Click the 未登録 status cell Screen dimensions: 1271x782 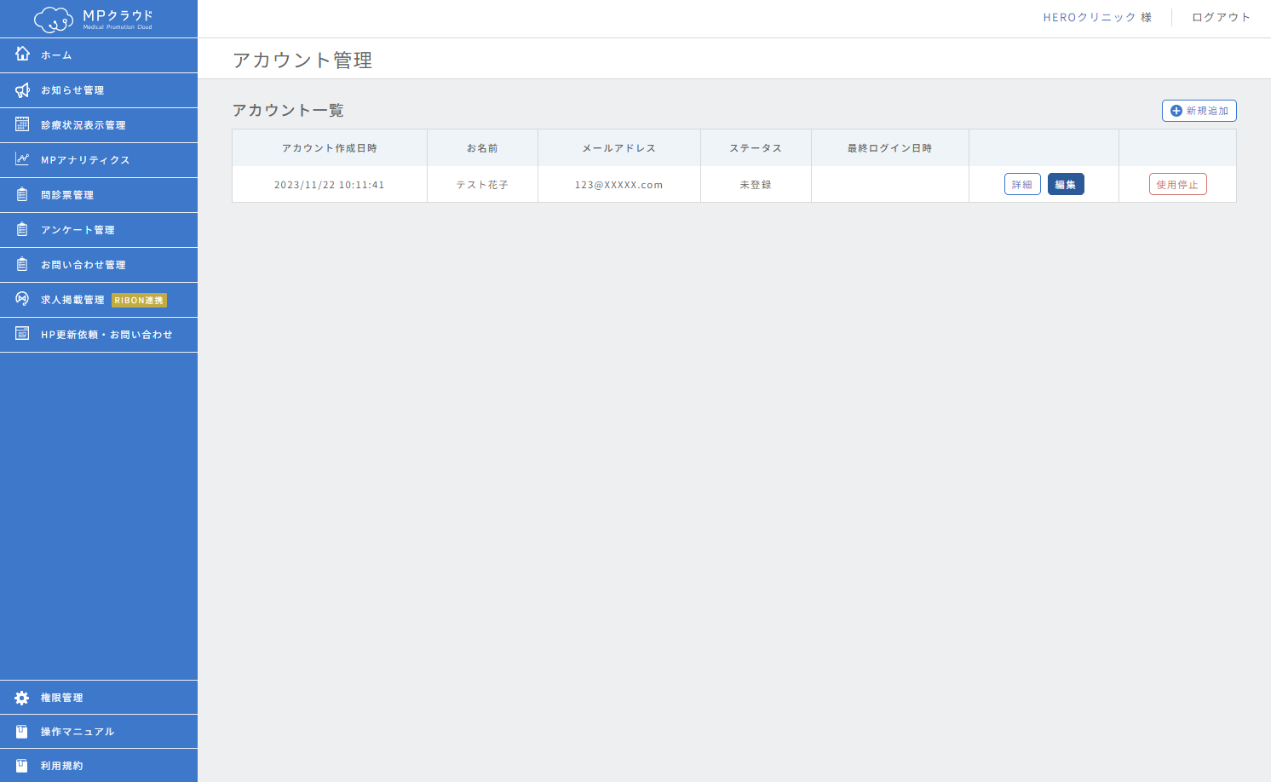click(756, 185)
